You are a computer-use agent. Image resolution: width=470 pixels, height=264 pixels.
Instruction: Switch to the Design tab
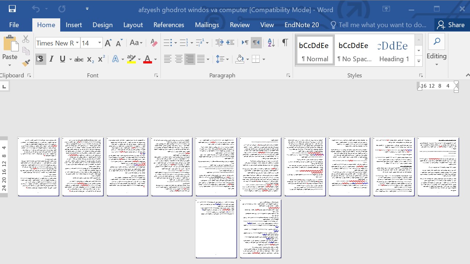[x=102, y=25]
